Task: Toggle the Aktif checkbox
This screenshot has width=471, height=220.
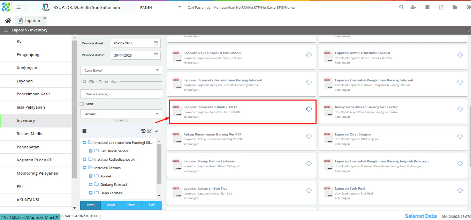Action: tap(82, 104)
